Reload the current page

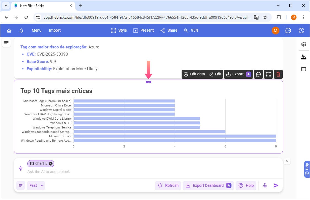click(x=26, y=17)
